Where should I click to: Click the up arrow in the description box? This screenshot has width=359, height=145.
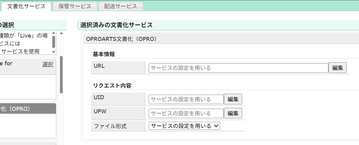tap(54, 33)
